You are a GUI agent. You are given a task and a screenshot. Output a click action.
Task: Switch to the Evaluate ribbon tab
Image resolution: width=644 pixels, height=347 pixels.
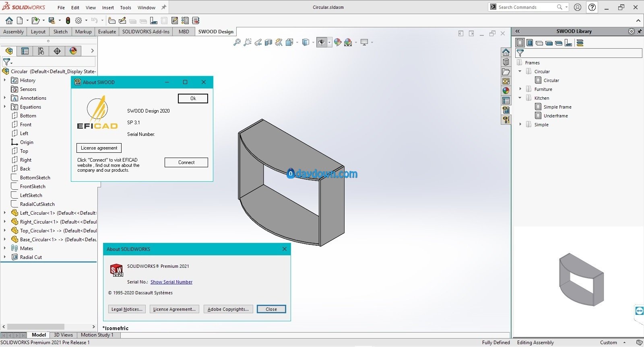coord(107,32)
